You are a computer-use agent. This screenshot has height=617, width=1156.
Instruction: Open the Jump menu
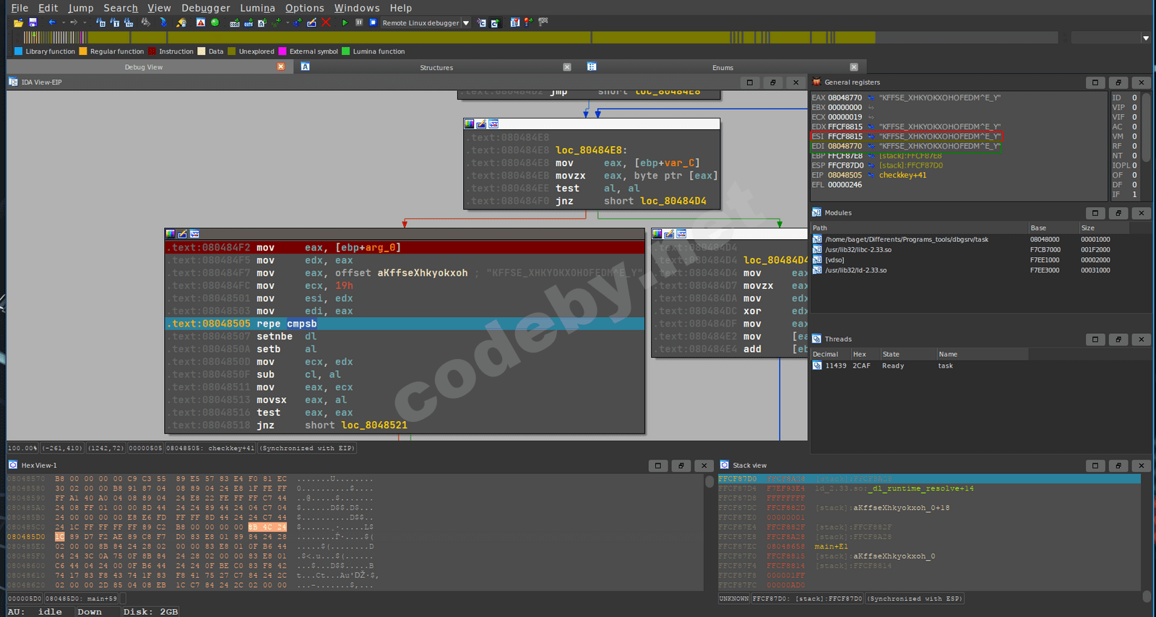[81, 8]
